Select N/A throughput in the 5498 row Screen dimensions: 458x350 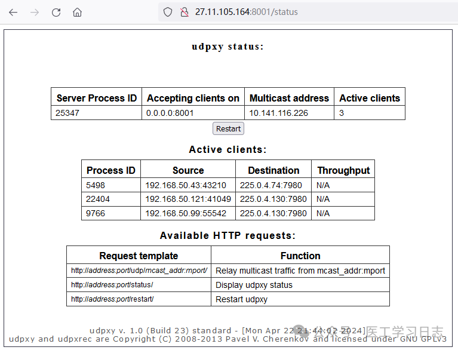323,185
